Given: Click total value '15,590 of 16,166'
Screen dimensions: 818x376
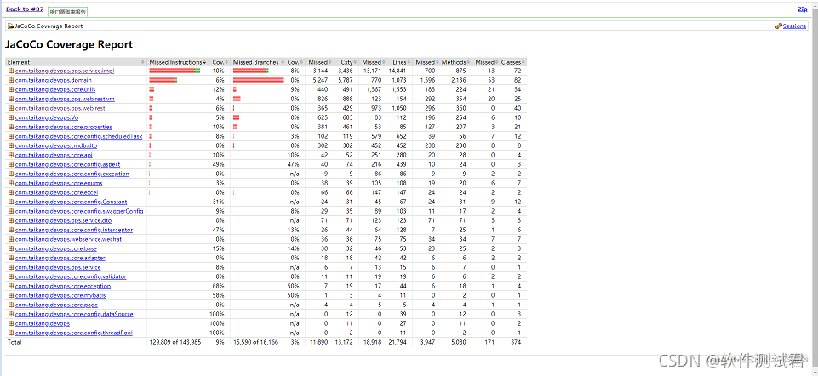Looking at the screenshot, I should pyautogui.click(x=255, y=342).
